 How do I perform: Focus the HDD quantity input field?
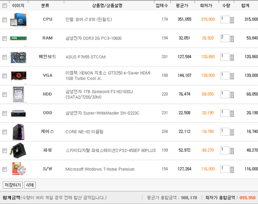tap(225, 94)
